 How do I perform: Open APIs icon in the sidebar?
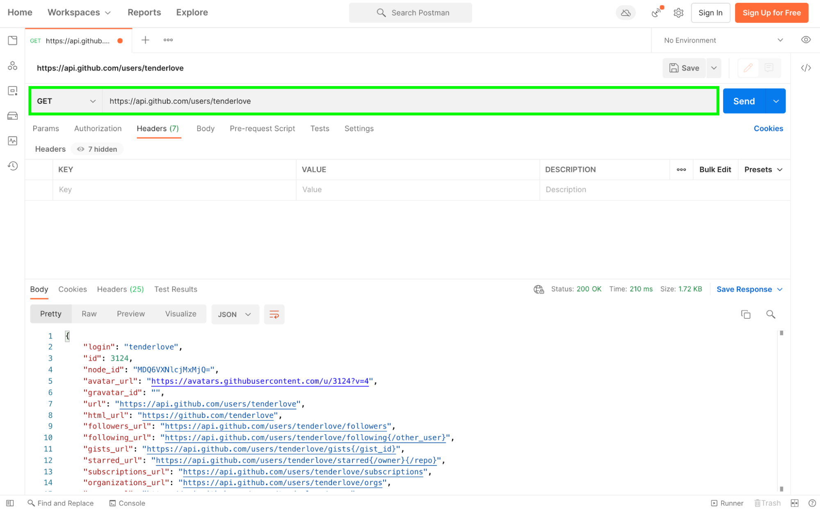[13, 66]
